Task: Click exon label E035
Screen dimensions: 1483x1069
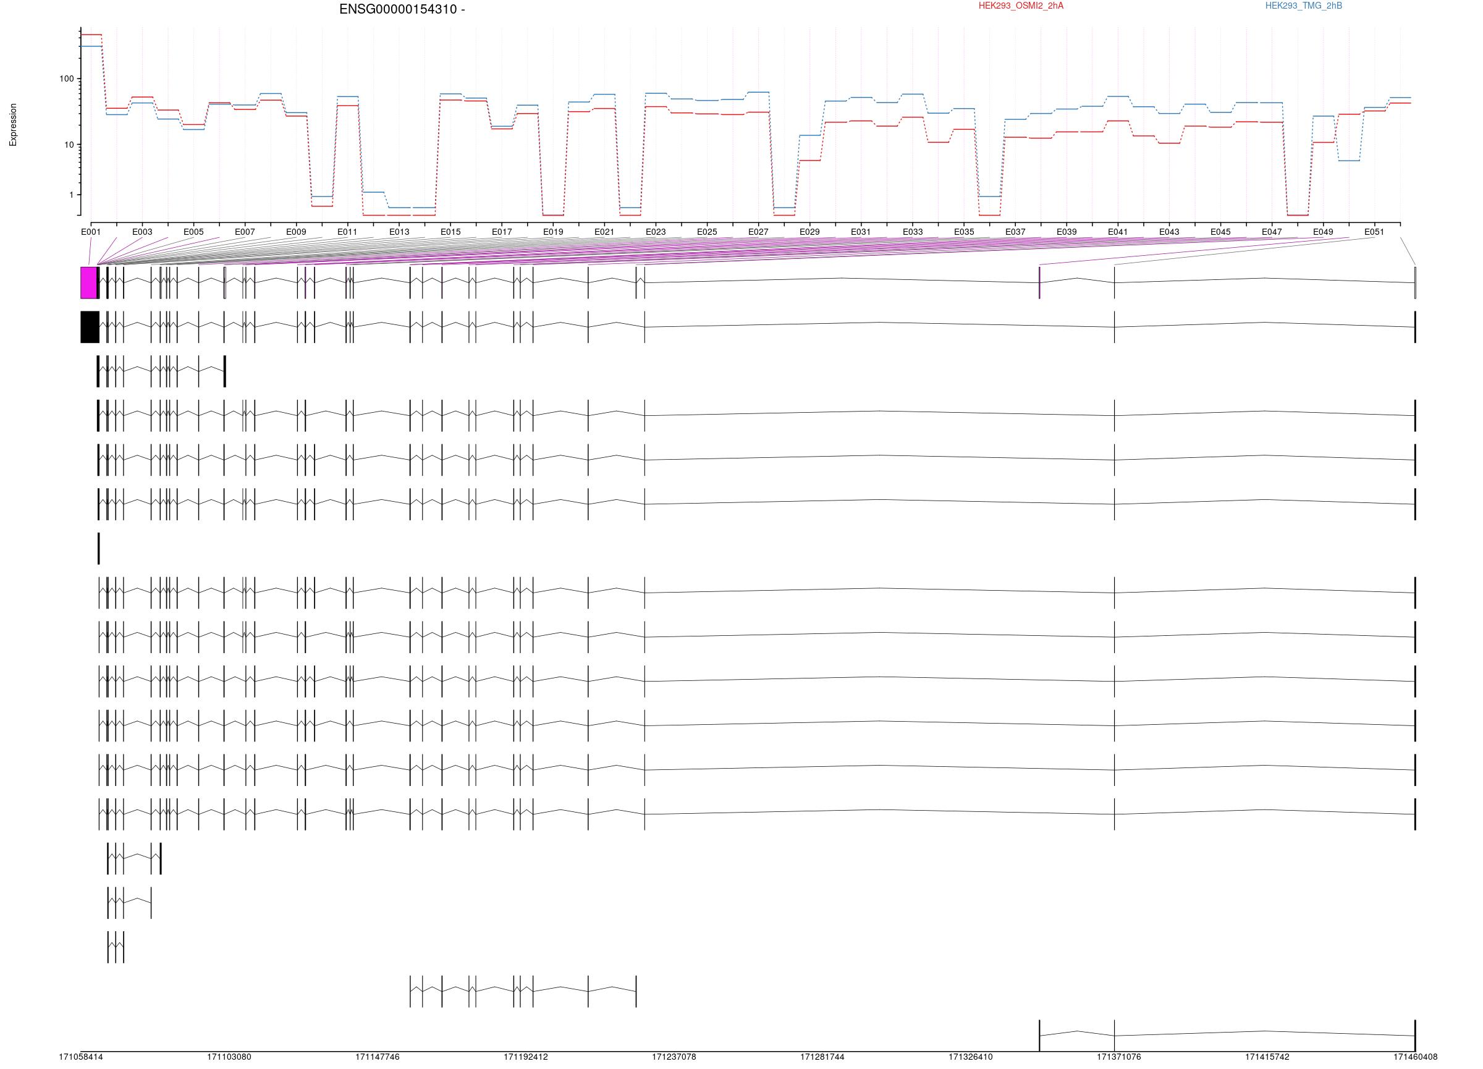Action: click(x=964, y=232)
